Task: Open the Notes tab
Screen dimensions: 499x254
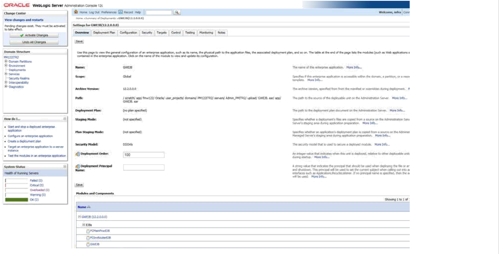Action: tap(221, 33)
